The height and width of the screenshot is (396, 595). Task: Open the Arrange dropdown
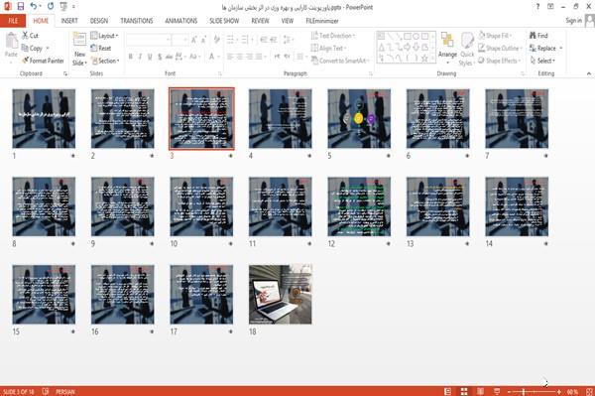(447, 49)
